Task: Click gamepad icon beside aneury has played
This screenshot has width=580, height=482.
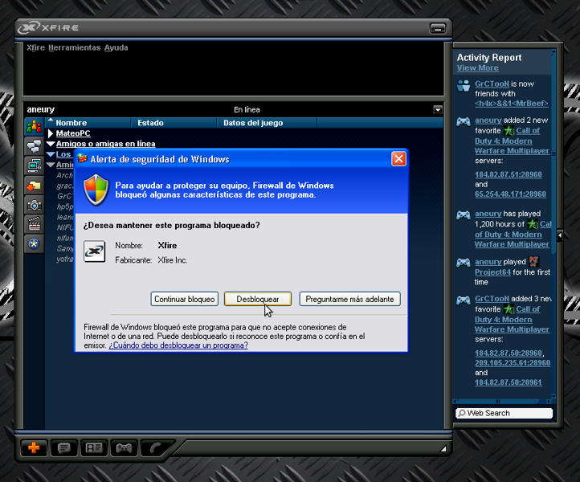Action: click(463, 214)
